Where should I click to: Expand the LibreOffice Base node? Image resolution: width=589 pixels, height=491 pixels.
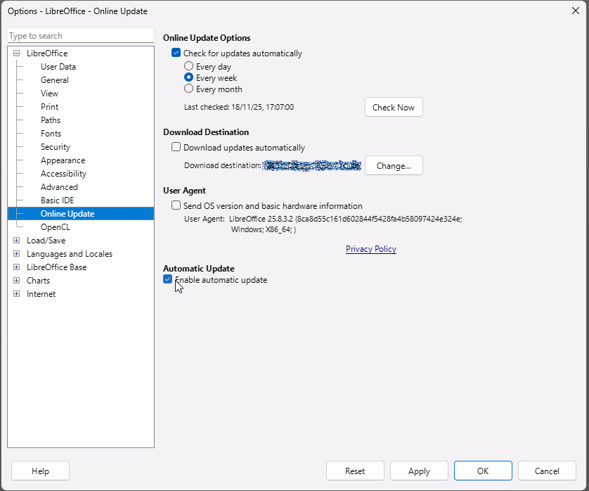tap(17, 267)
